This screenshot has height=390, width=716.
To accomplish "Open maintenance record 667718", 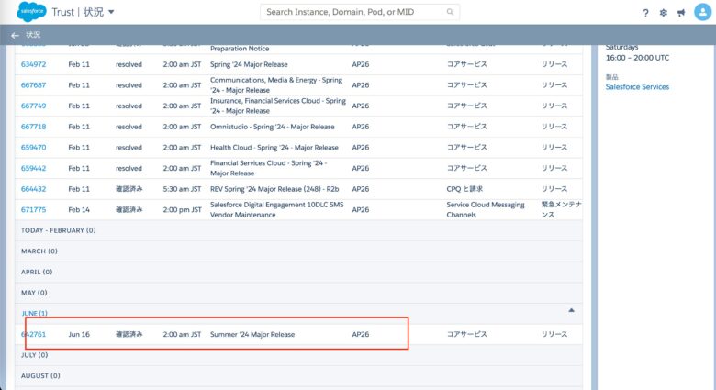I will tap(33, 127).
